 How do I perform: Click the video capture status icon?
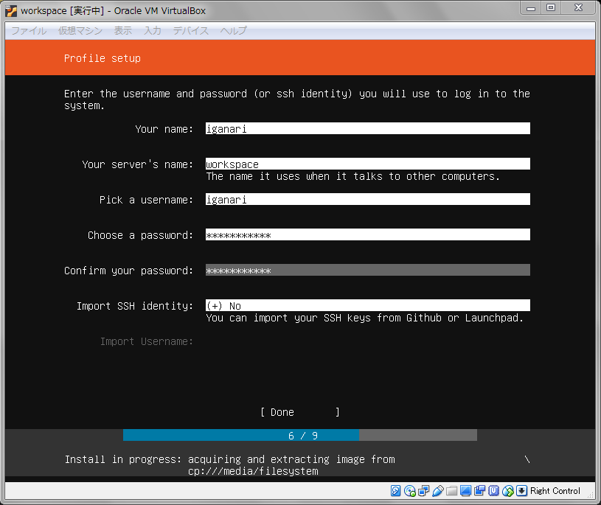[x=479, y=491]
